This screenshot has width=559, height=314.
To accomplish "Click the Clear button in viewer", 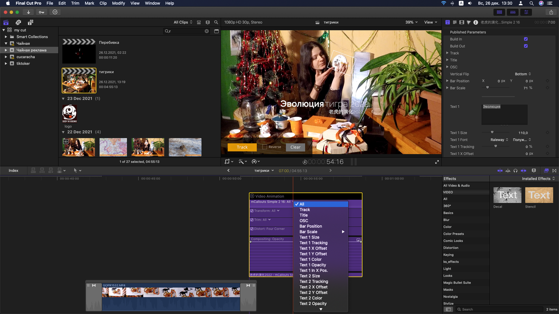I will click(x=296, y=147).
